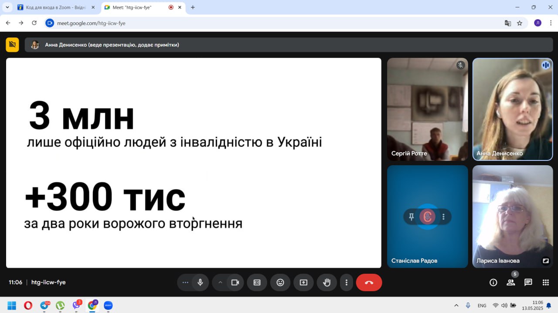
Task: Expand video options chevron beside camera
Action: [220, 282]
